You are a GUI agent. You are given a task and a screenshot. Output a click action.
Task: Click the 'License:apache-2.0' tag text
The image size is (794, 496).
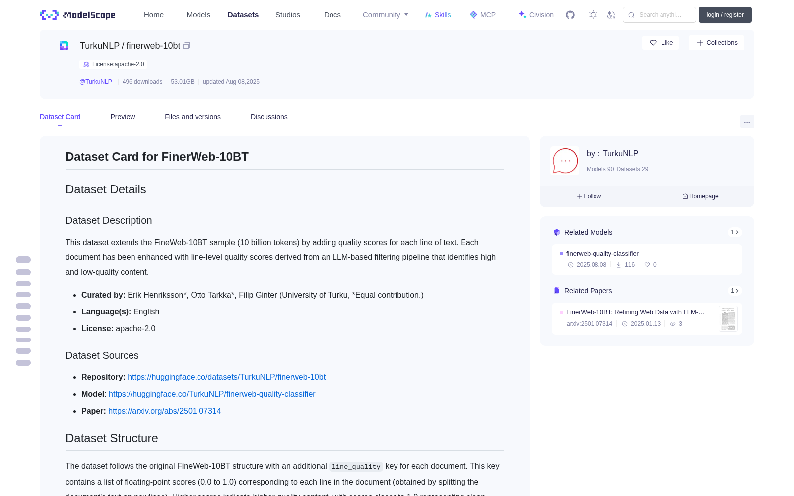118,64
